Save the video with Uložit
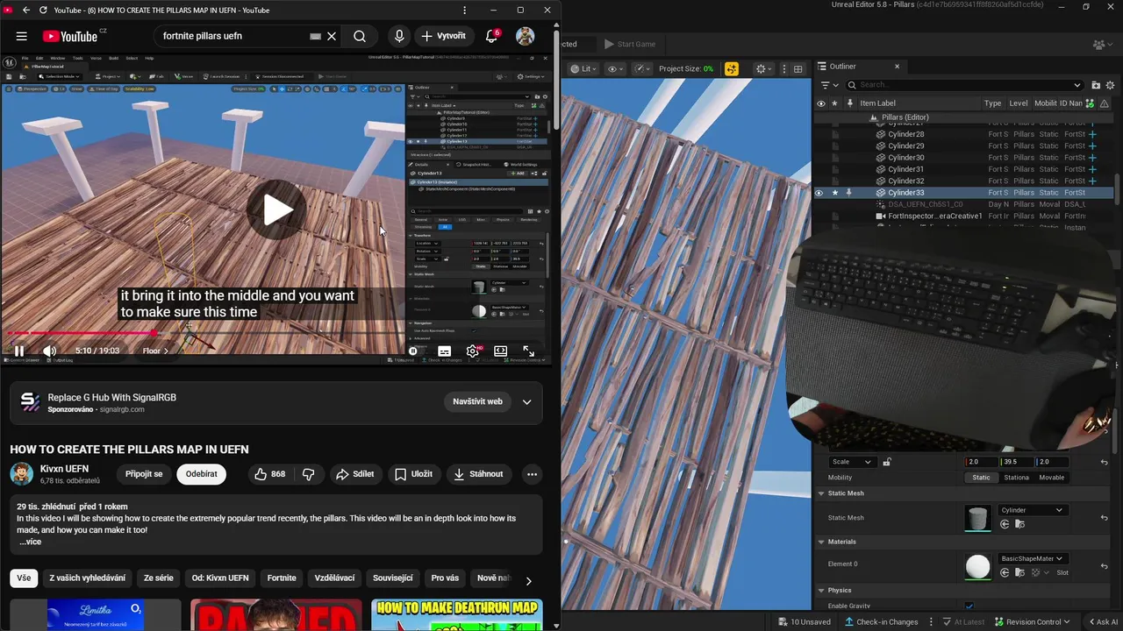The image size is (1123, 631). pyautogui.click(x=413, y=474)
